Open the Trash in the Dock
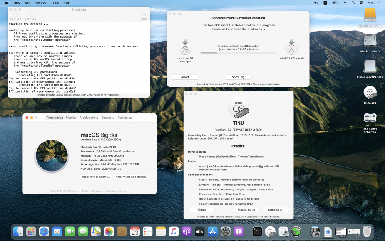This screenshot has height=241, width=385. [x=367, y=231]
